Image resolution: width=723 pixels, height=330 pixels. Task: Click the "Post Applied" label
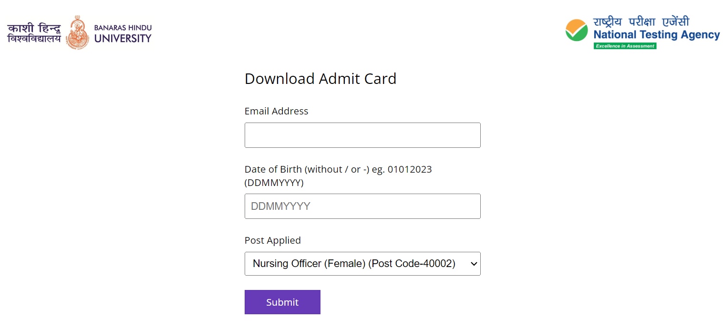tap(272, 240)
